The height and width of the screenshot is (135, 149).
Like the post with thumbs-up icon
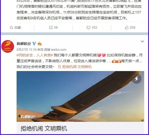(x=127, y=27)
